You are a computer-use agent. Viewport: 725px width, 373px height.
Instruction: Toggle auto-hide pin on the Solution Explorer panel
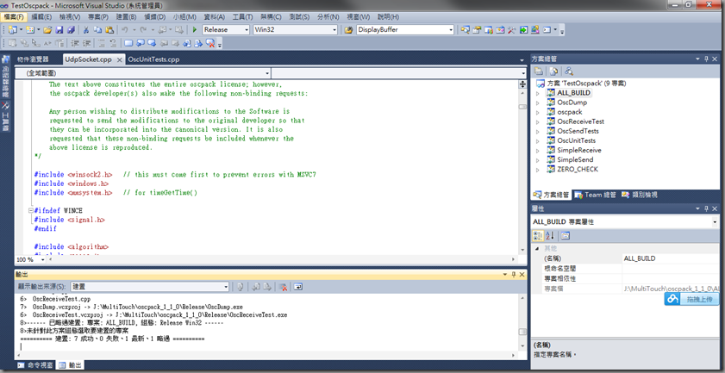706,59
